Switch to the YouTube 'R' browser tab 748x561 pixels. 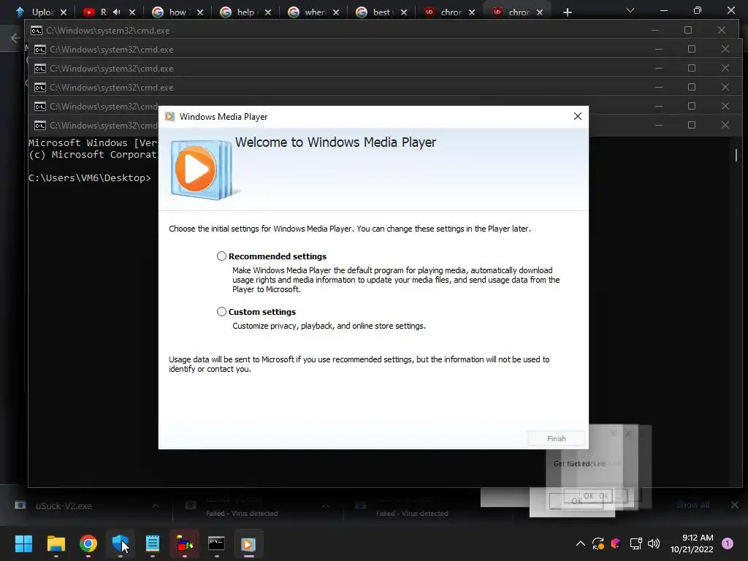pos(102,12)
